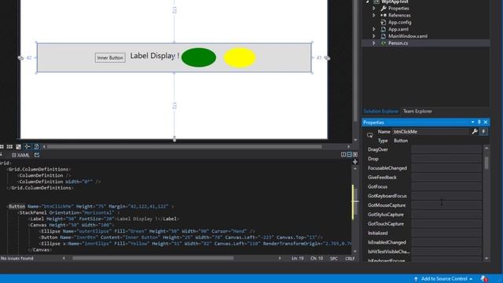Viewport: 503px width, 283px height.
Task: Click the Name field containing btnClickMe
Action: point(430,131)
